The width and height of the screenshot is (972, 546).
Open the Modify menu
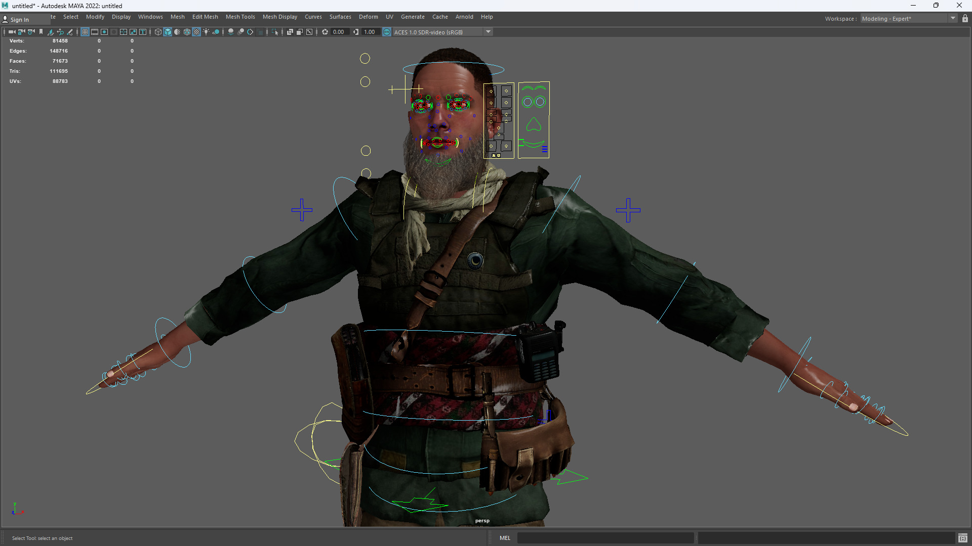coord(95,17)
